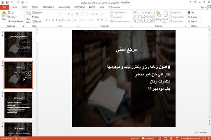211x140 pixels.
Task: Expand the Shape Fill dropdown
Action: pos(175,13)
